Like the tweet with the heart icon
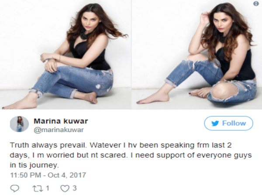Screen dimensions: 262x196 [x=65, y=189]
